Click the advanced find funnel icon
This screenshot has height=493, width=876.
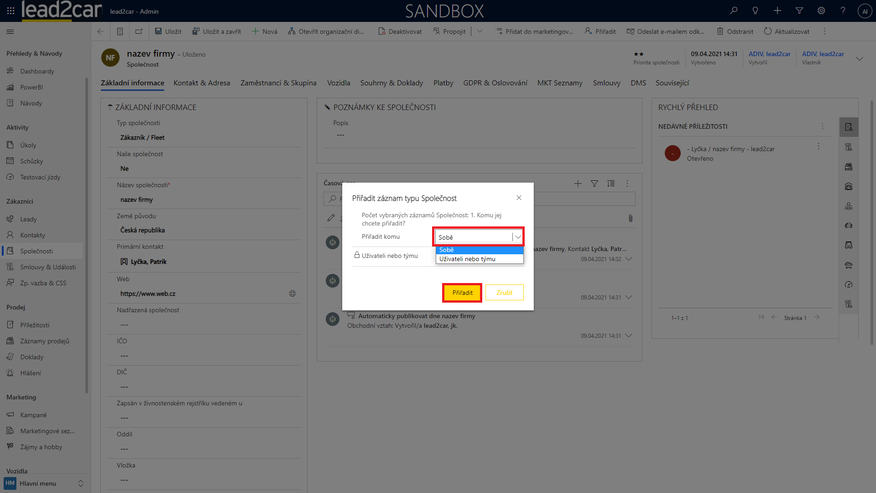click(799, 10)
